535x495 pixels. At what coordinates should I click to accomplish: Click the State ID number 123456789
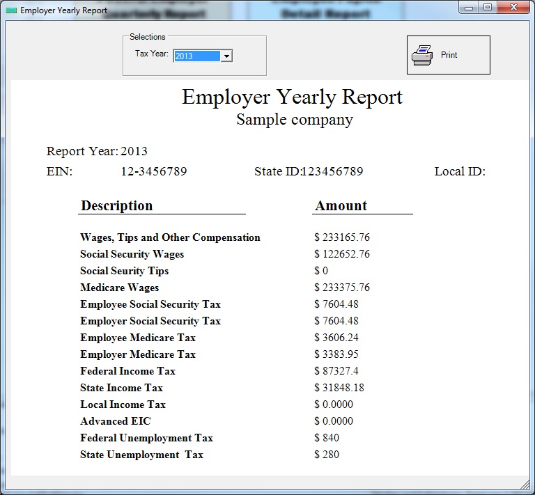[332, 171]
